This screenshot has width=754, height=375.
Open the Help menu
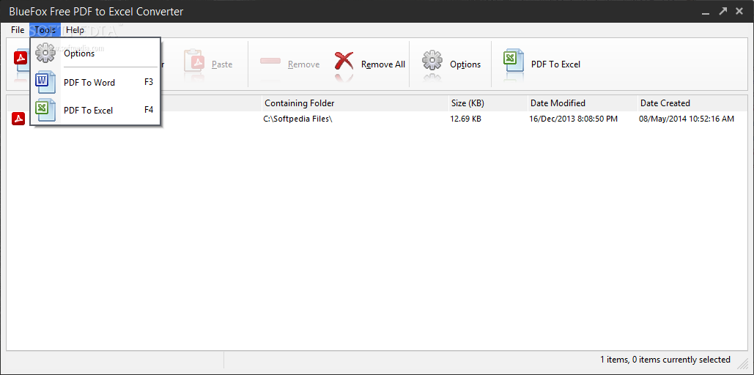pos(75,30)
